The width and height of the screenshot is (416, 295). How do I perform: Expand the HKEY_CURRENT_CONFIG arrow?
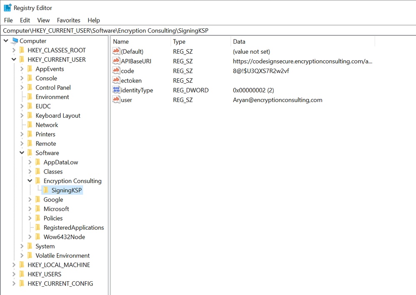[14, 284]
